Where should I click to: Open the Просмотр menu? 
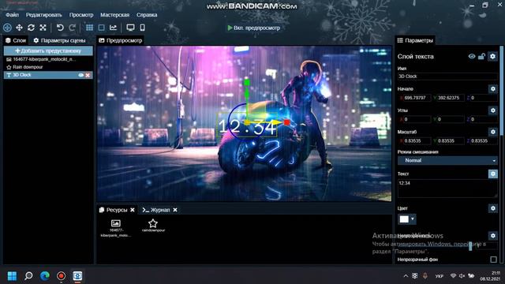click(x=81, y=15)
